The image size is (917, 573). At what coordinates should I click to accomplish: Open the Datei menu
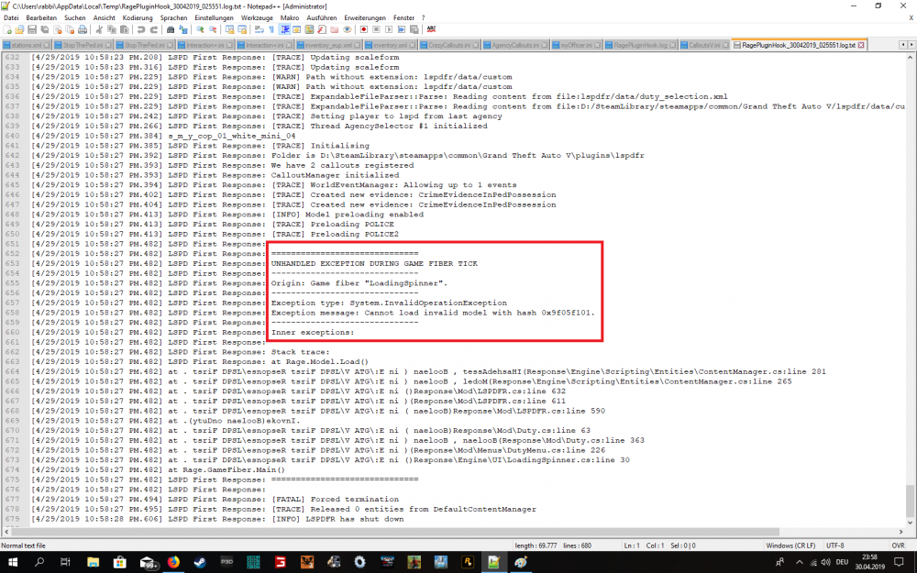click(x=11, y=18)
